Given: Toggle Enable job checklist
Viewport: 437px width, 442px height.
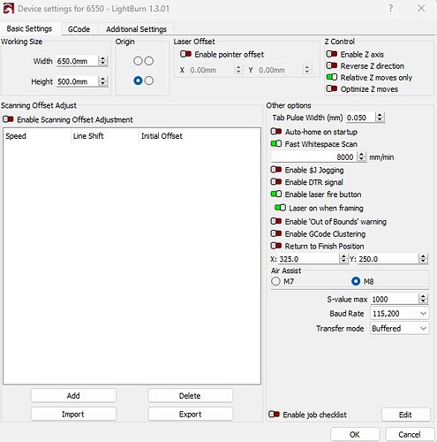Looking at the screenshot, I should [274, 415].
